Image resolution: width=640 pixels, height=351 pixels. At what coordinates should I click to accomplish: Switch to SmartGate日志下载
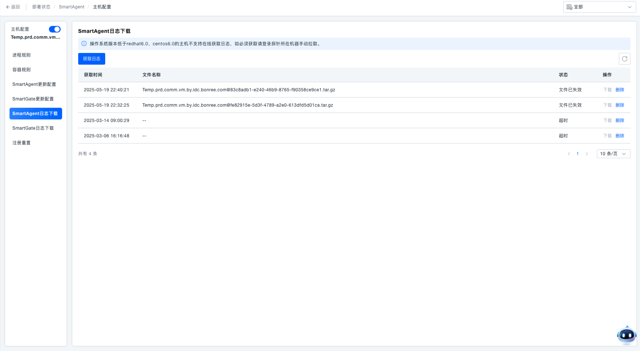33,128
